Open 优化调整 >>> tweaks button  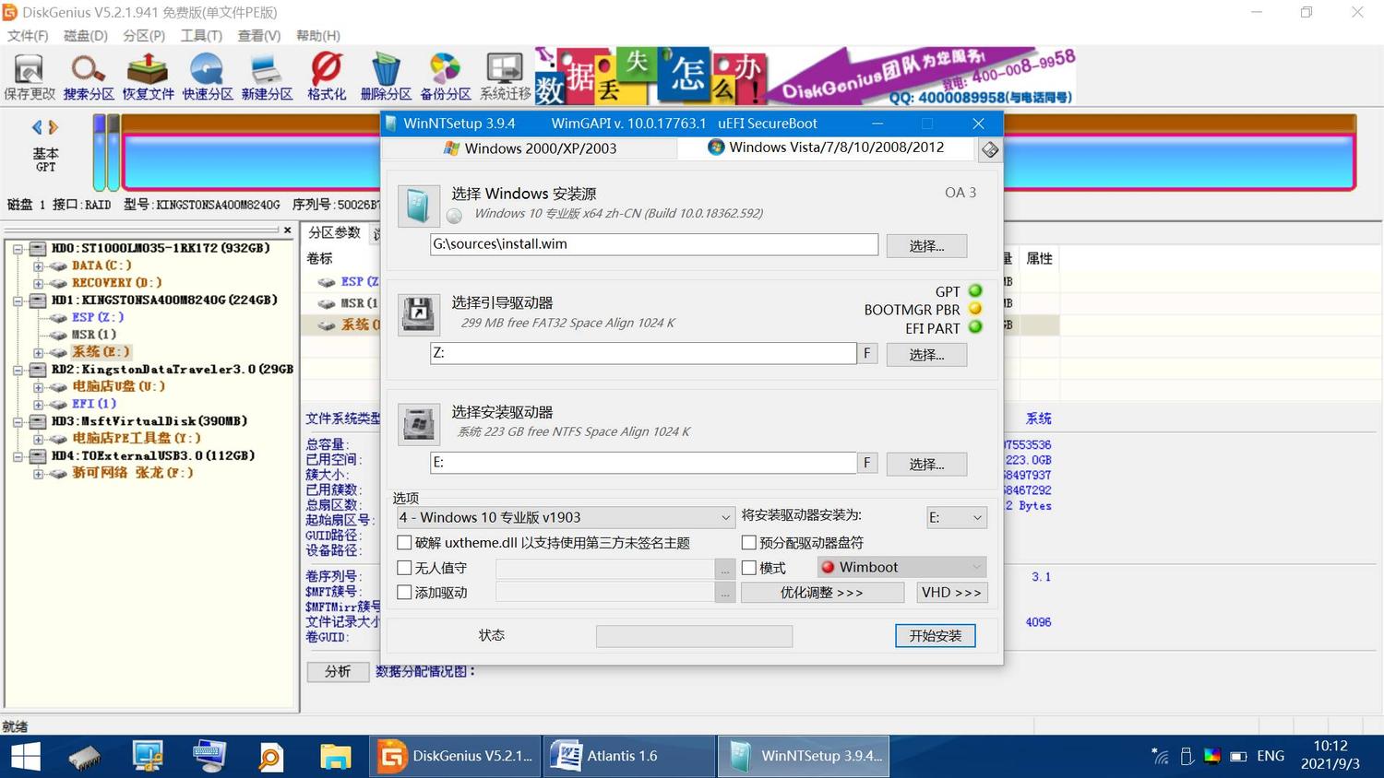822,592
